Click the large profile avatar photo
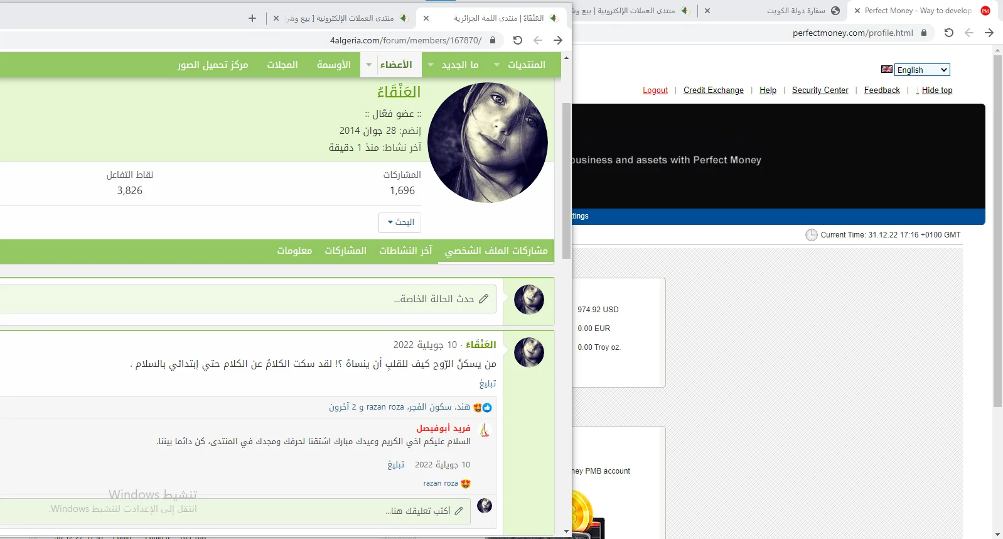1003x539 pixels. coord(488,143)
